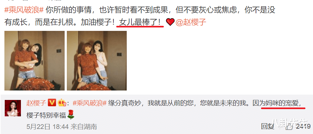Click 樱子特别幸福 comment text
This screenshot has width=313, height=134.
point(46,115)
